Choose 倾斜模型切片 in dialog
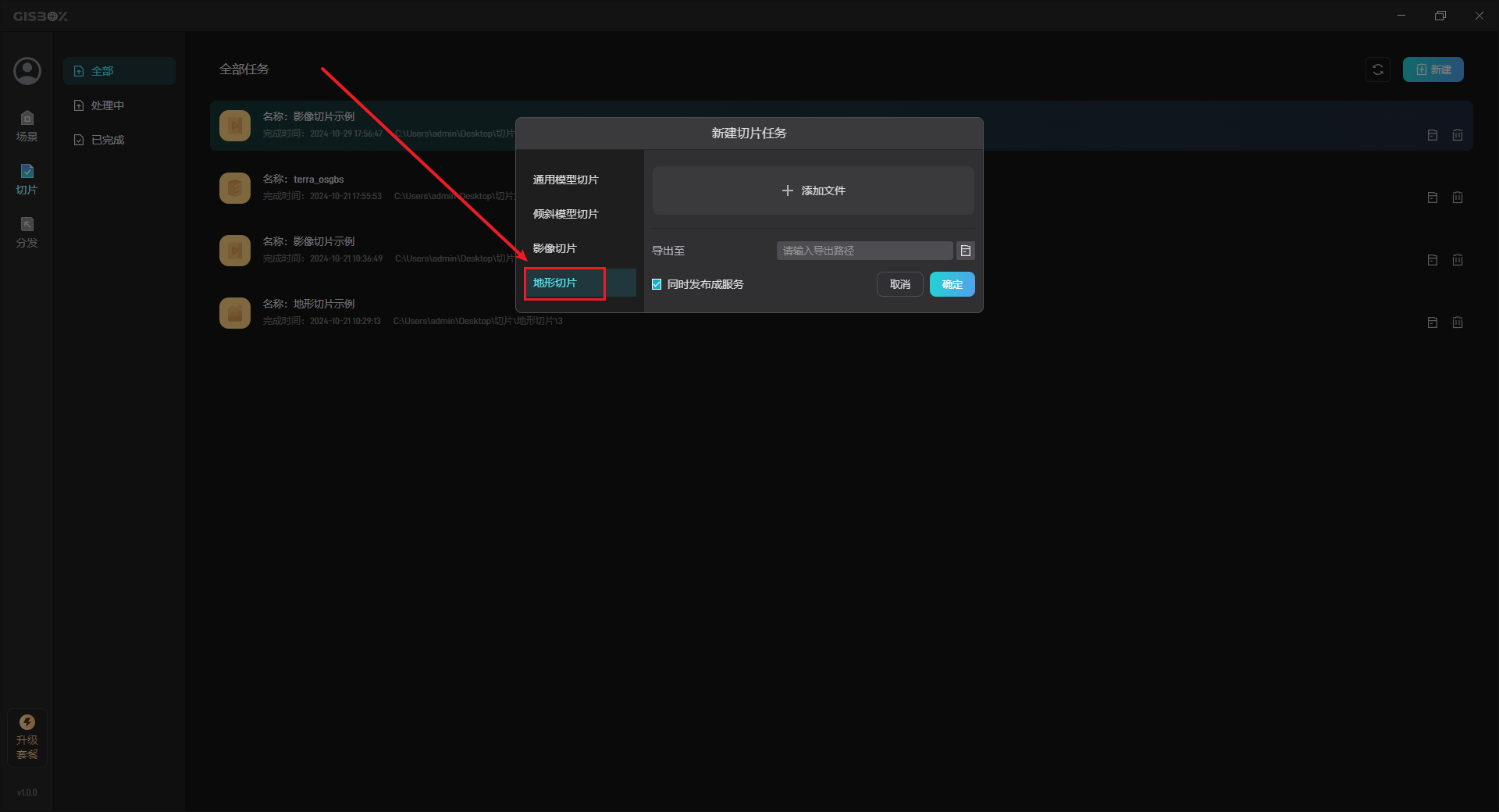1499x812 pixels. pos(579,214)
